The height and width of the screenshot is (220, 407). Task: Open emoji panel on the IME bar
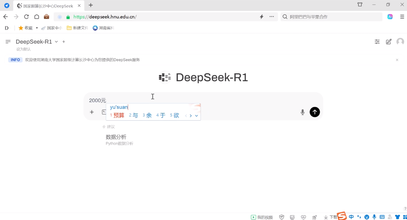(x=367, y=217)
